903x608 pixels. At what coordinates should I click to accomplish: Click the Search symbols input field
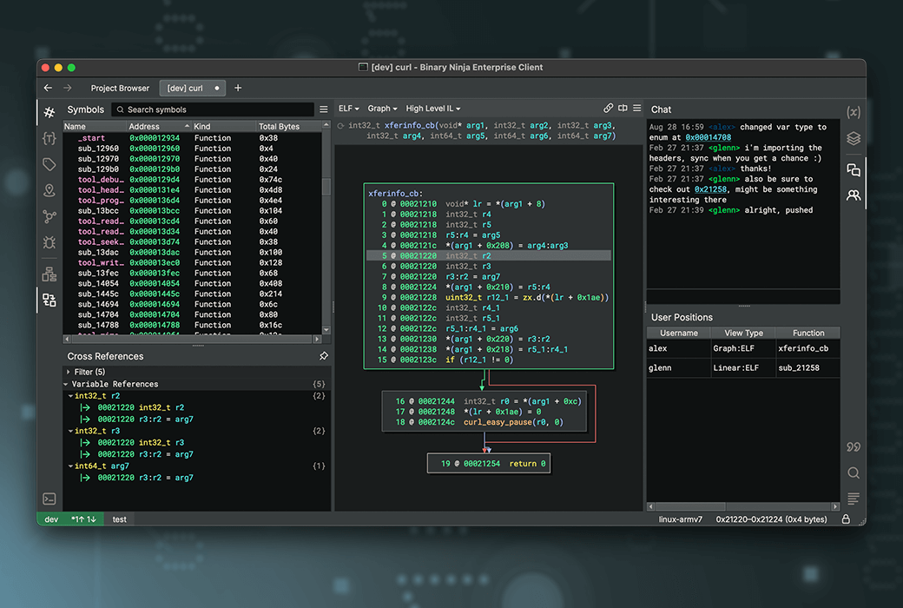tap(214, 109)
